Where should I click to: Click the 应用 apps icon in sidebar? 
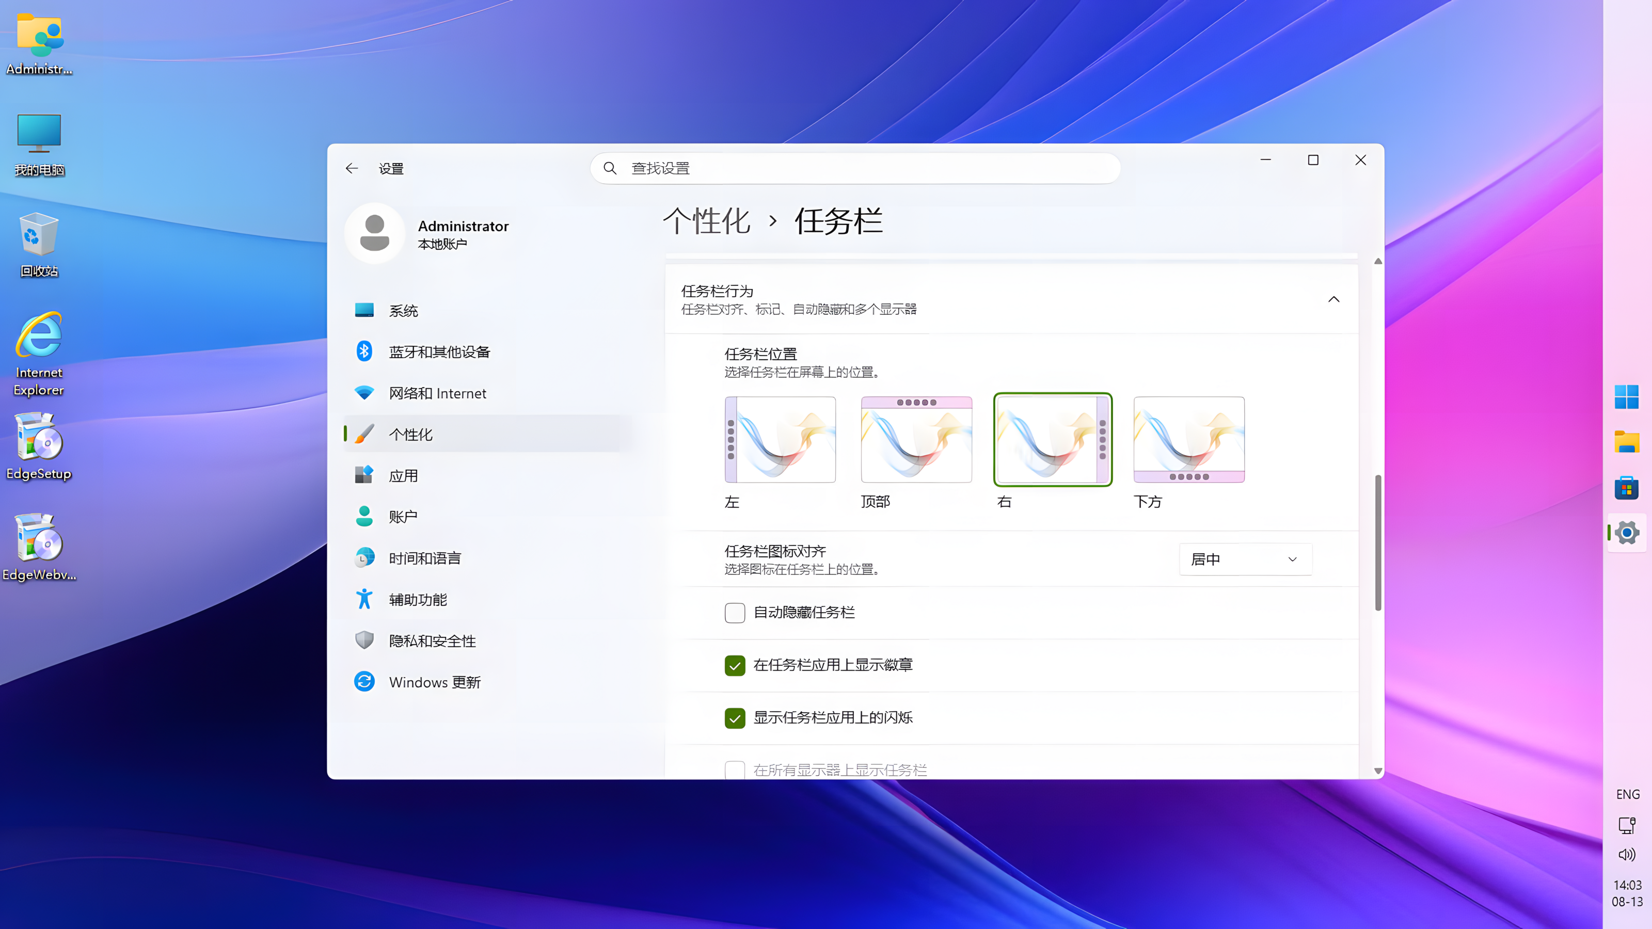click(x=364, y=475)
